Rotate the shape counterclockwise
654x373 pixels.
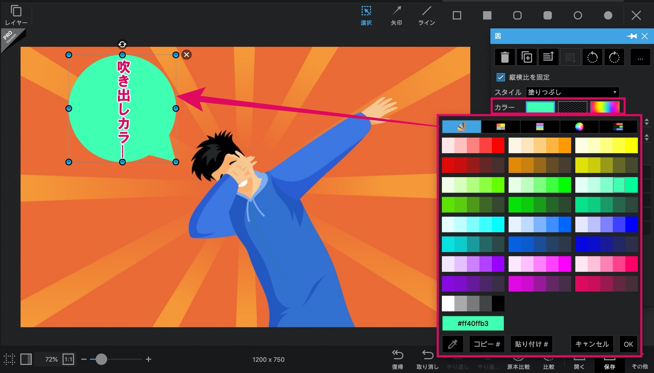592,57
